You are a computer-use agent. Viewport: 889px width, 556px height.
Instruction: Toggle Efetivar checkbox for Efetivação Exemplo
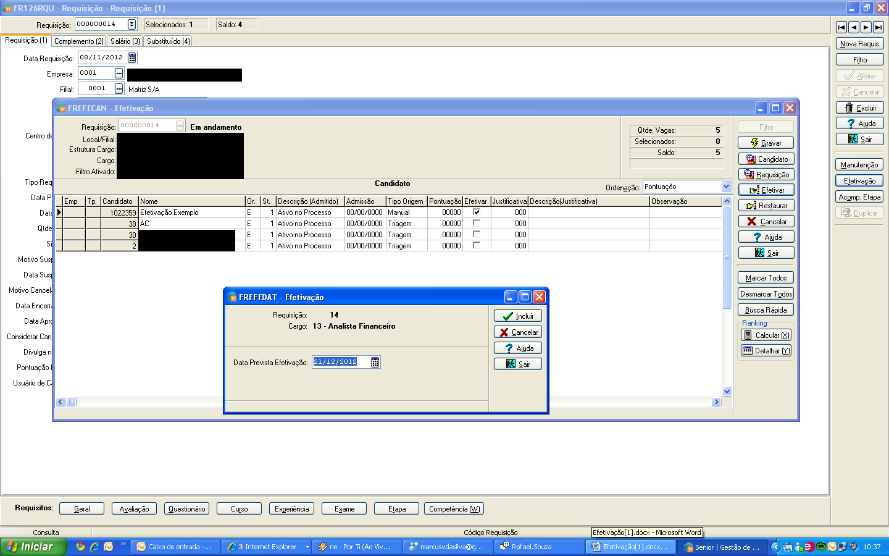click(477, 212)
